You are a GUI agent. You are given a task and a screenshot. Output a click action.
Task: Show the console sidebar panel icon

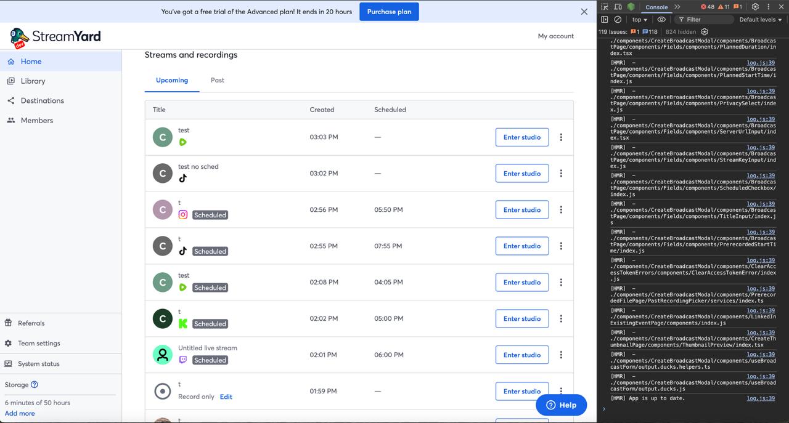605,20
